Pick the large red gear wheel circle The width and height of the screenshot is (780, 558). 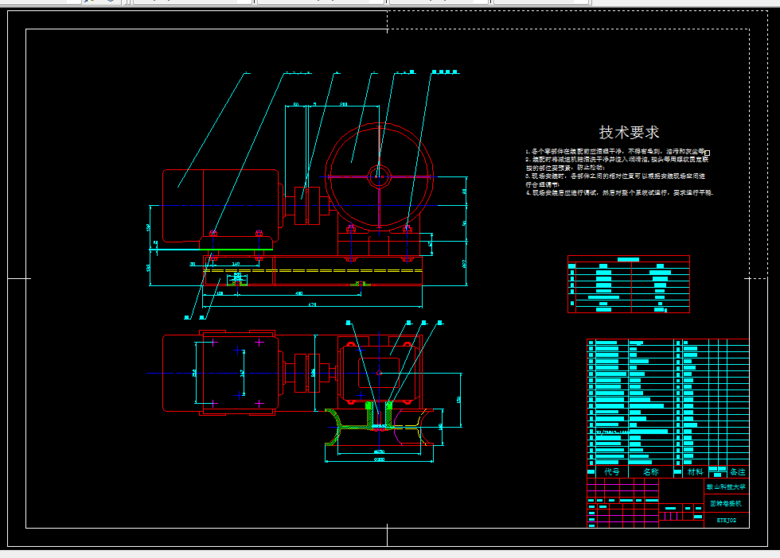point(379,177)
